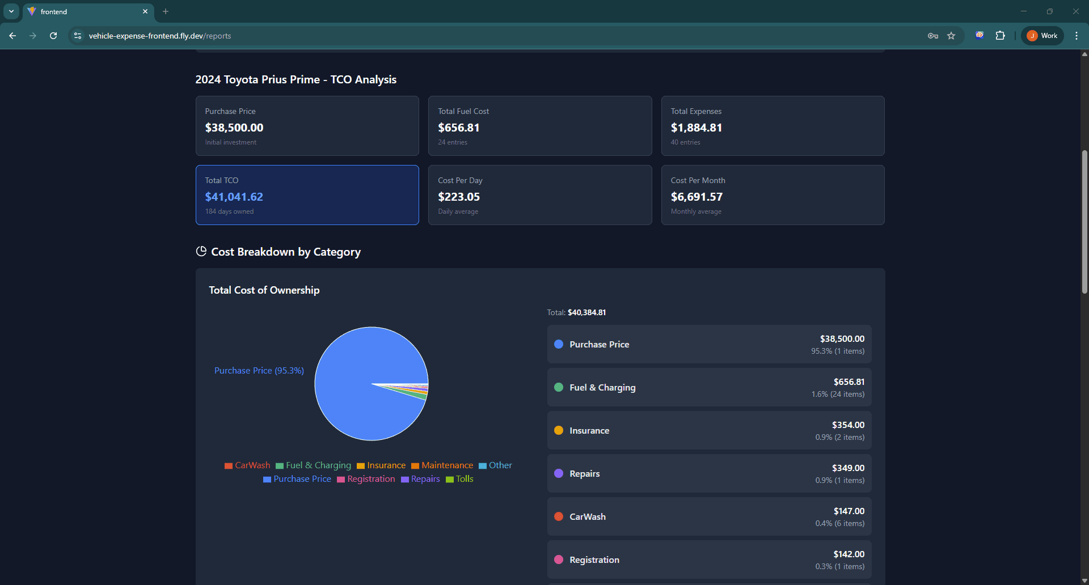
Task: Open the Work profile menu
Action: click(x=1042, y=36)
